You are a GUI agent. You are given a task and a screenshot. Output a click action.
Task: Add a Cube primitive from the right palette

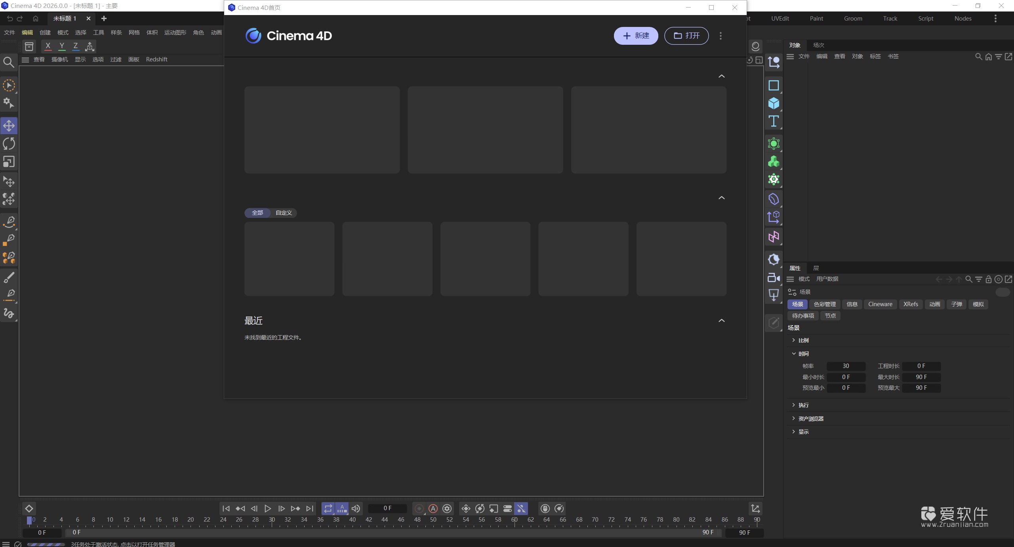(773, 103)
